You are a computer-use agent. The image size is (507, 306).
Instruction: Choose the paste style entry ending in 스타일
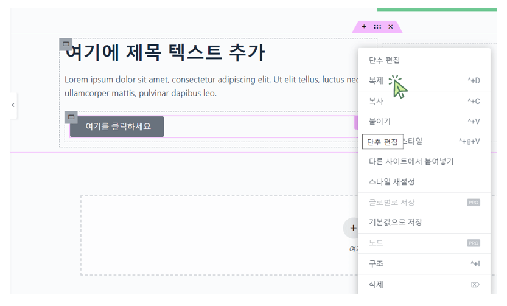(x=424, y=141)
